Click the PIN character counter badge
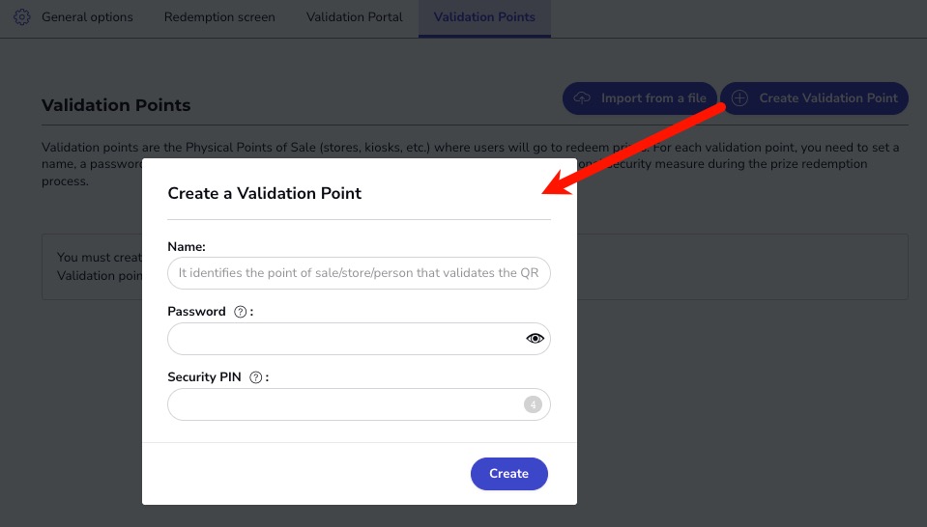This screenshot has width=927, height=527. [533, 404]
